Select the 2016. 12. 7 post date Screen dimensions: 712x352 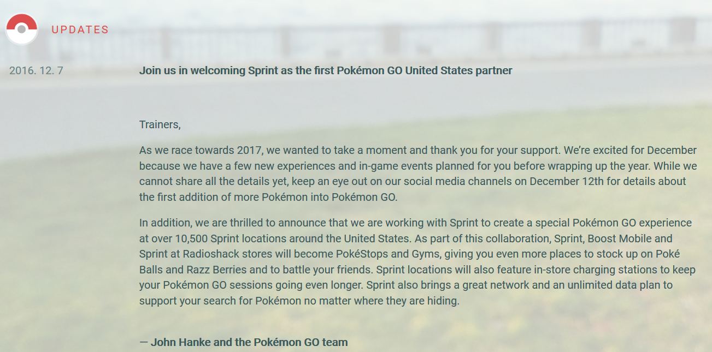(x=36, y=70)
